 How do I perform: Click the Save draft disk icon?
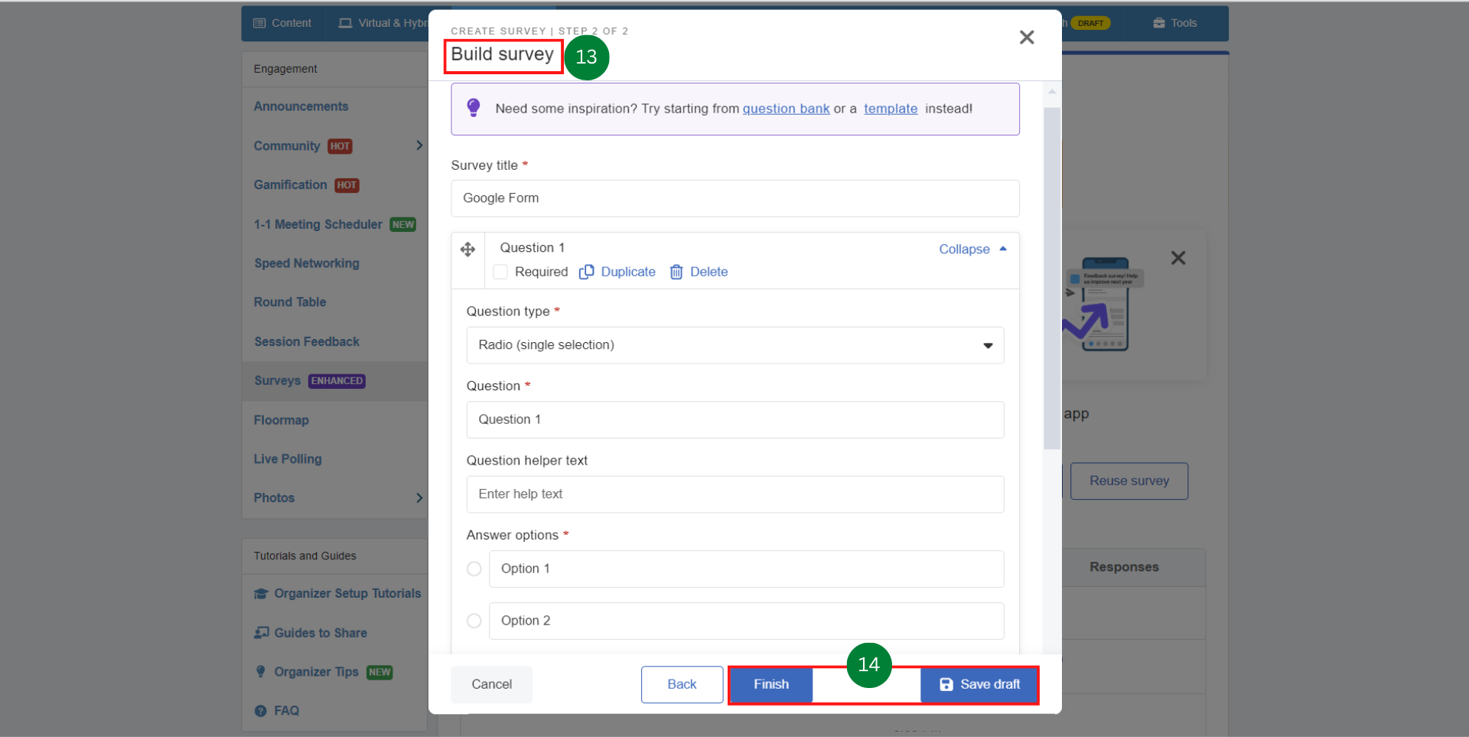pyautogui.click(x=946, y=684)
